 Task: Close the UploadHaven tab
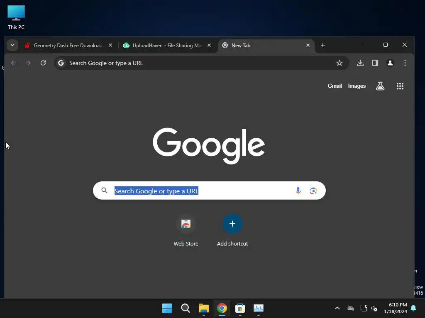209,45
